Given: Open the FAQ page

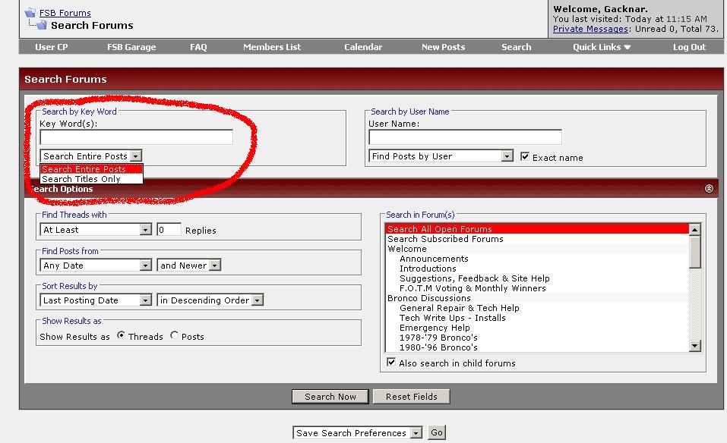Looking at the screenshot, I should [198, 47].
